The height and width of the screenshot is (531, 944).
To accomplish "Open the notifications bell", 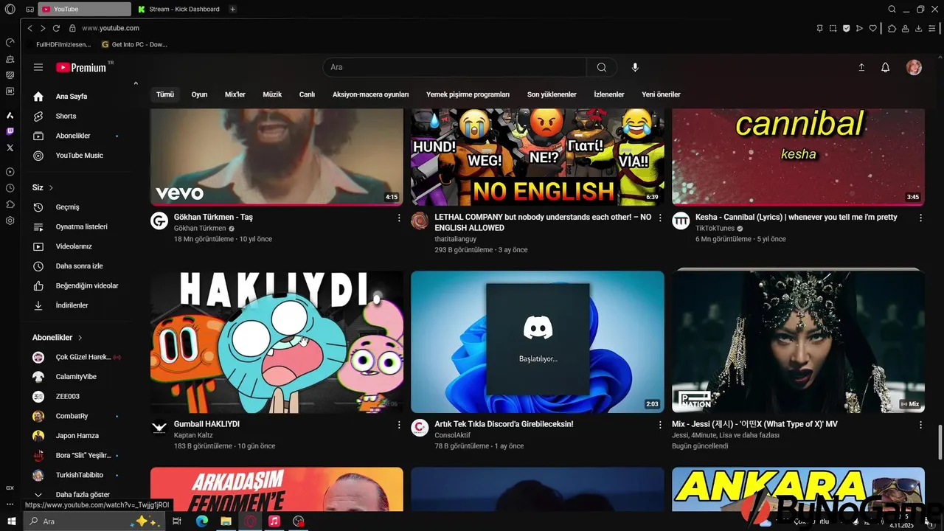I will [886, 67].
